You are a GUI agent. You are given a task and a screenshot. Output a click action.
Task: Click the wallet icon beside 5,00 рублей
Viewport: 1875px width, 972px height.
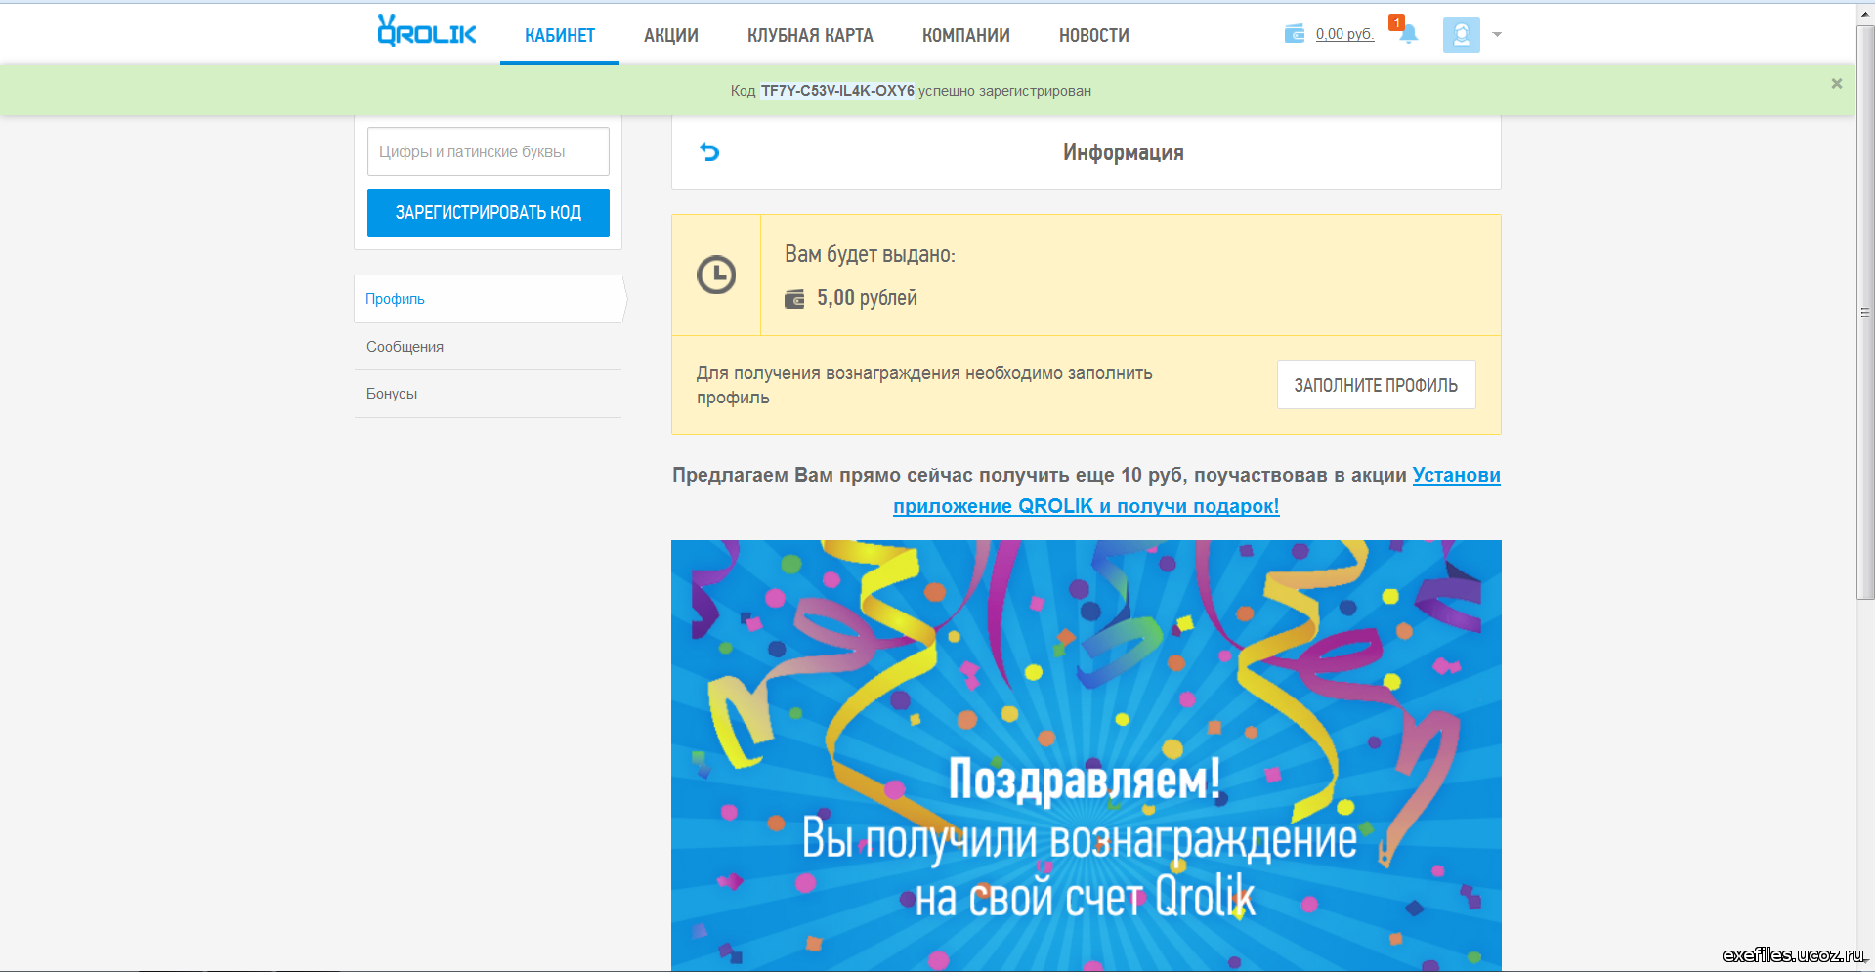(x=795, y=299)
